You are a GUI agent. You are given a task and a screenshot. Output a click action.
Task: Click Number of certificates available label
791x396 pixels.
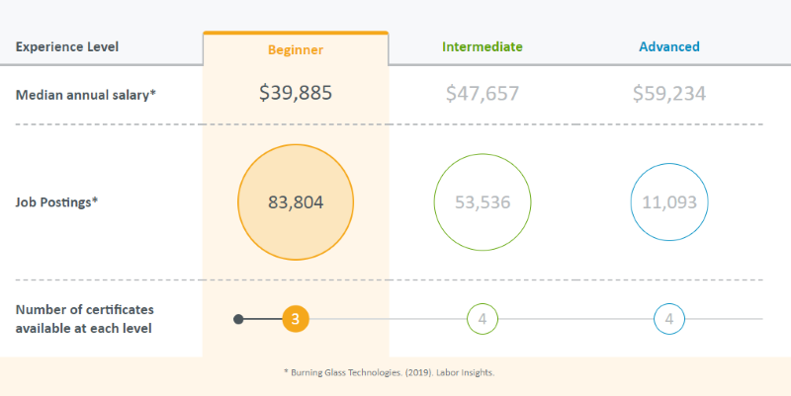click(x=85, y=319)
